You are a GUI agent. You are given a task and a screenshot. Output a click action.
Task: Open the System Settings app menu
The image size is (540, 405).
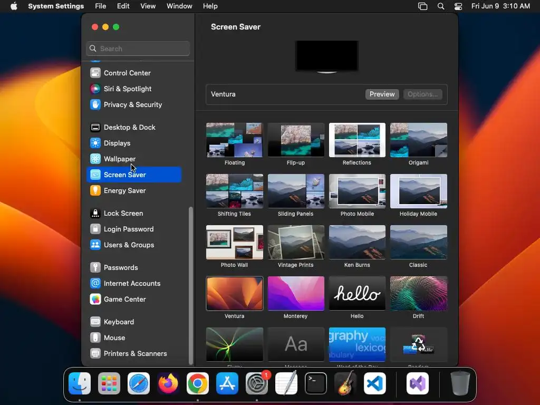click(56, 6)
